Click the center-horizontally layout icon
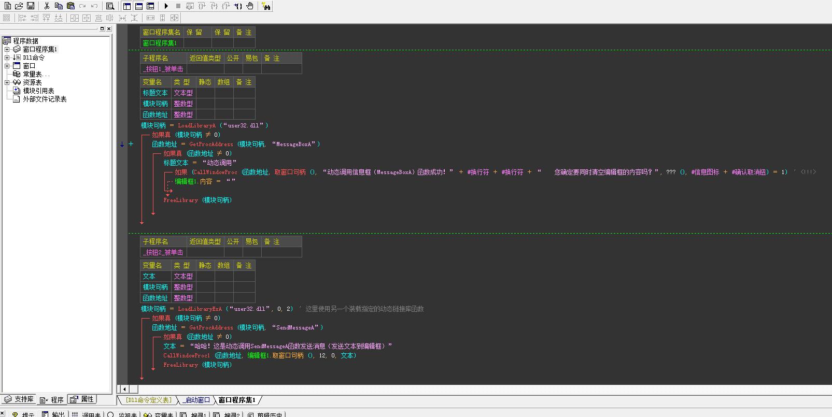 (74, 18)
